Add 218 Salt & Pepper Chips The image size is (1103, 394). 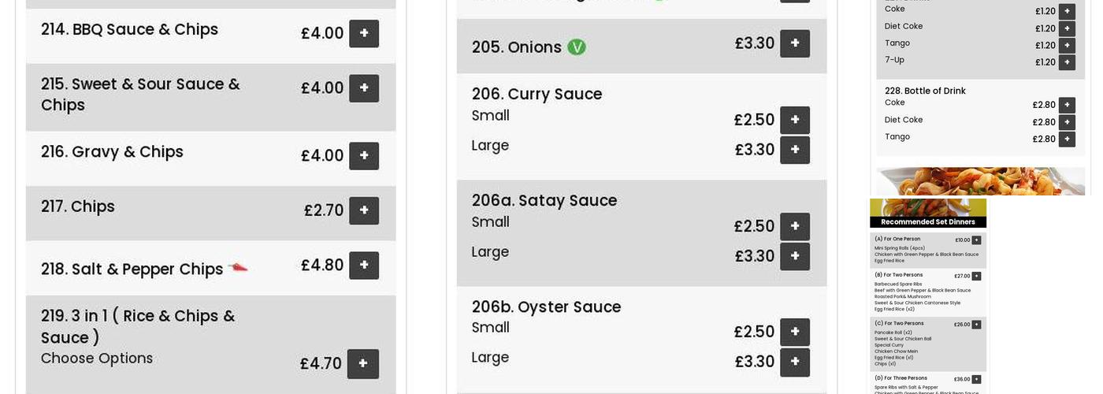(363, 266)
